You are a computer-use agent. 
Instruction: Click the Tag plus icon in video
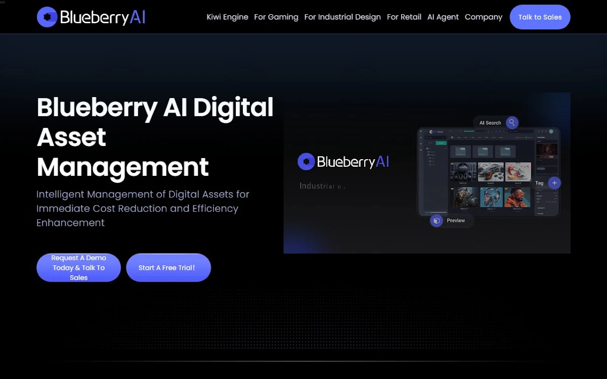coord(554,183)
